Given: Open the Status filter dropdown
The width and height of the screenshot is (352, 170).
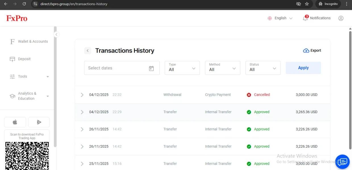Looking at the screenshot, I should 263,68.
